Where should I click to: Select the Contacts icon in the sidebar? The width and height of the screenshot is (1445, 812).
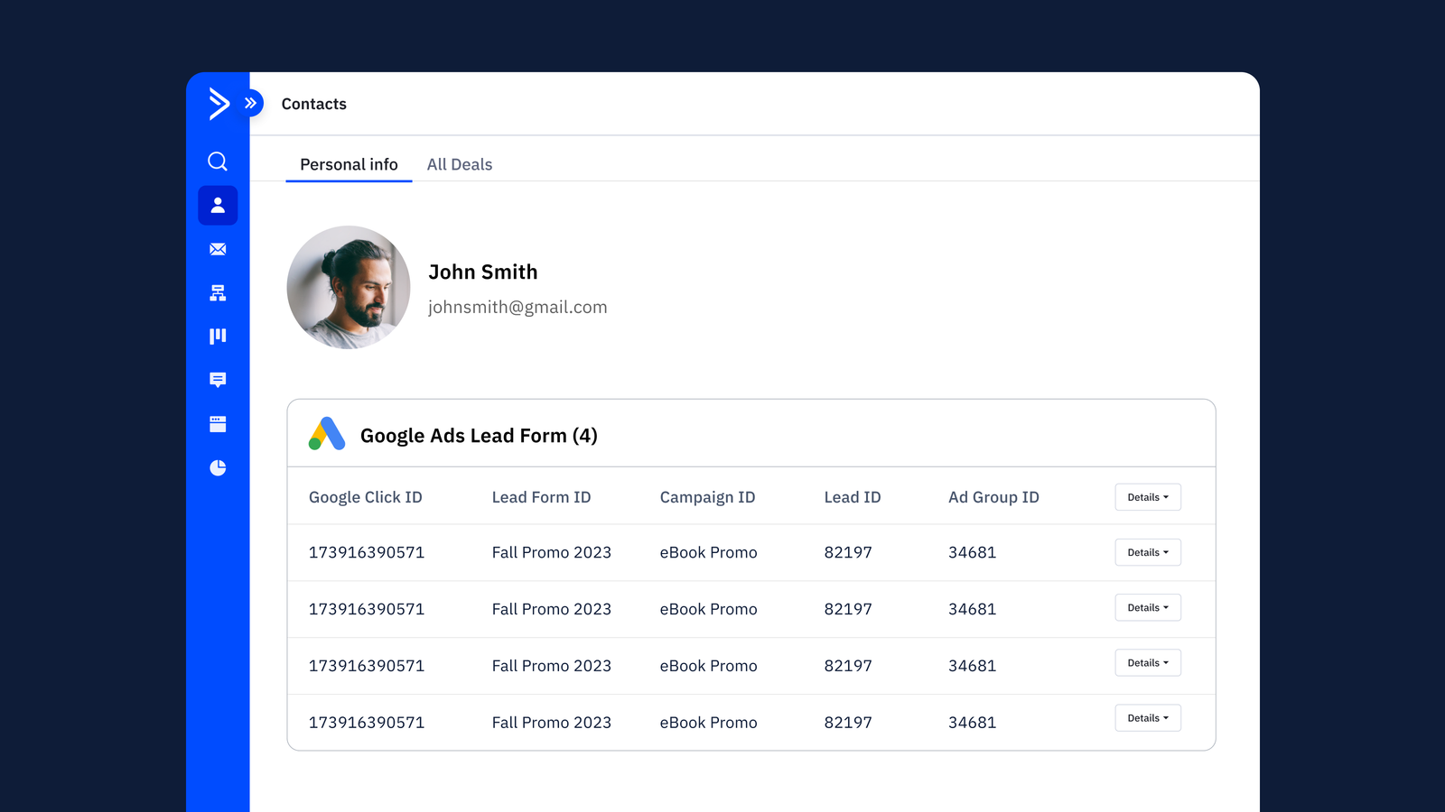(218, 205)
